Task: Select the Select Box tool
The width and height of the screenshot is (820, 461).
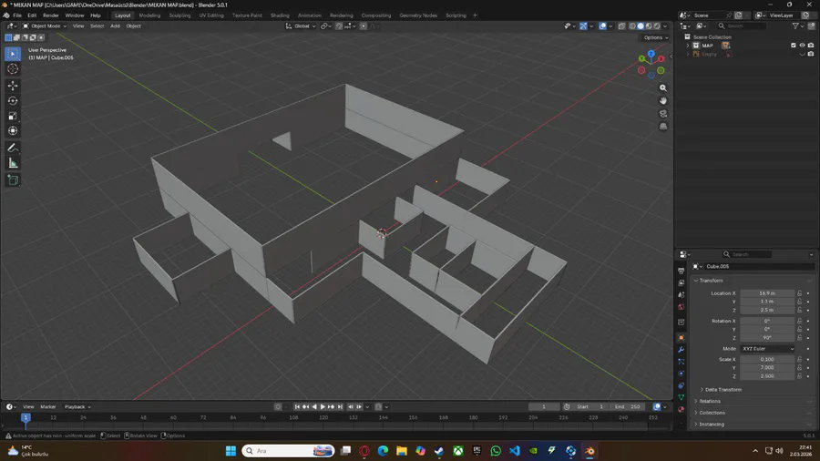Action: (x=13, y=54)
